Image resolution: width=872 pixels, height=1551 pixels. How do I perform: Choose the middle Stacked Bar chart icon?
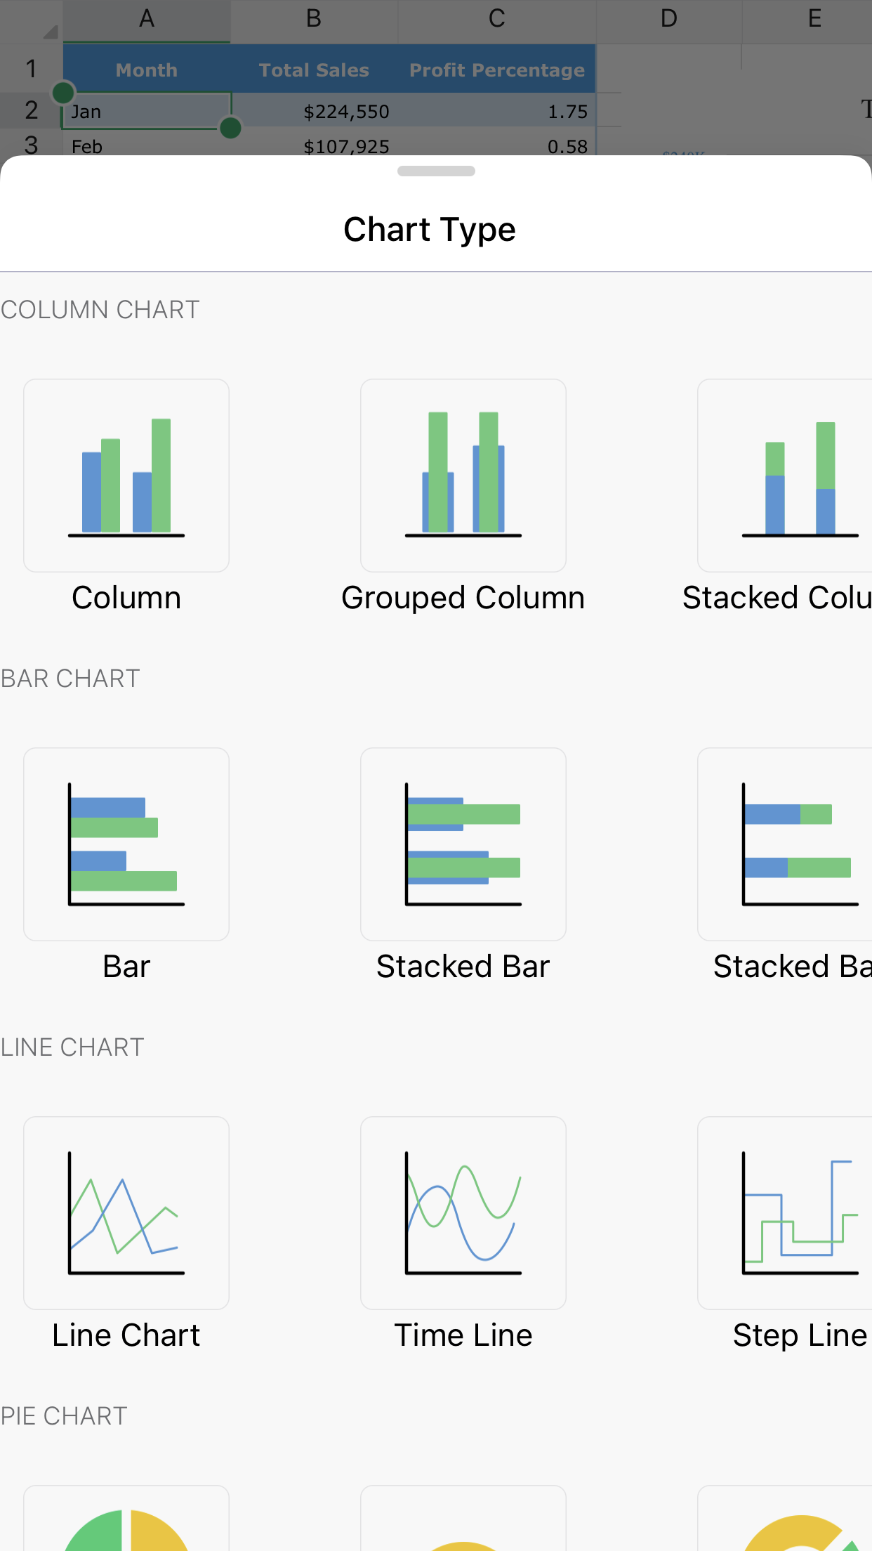point(463,844)
